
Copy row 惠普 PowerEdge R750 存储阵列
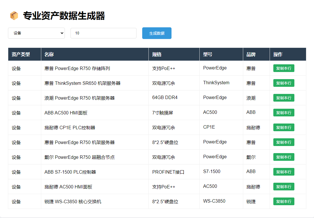tap(284, 68)
